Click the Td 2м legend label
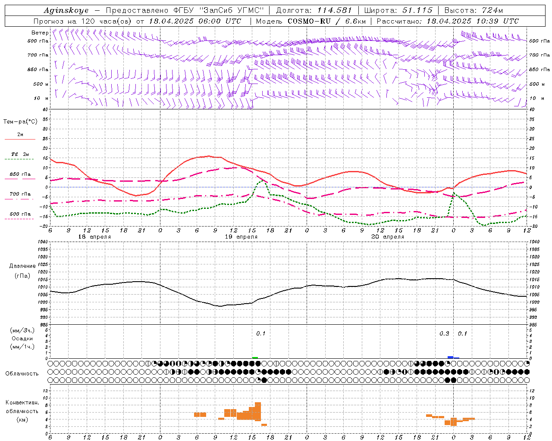The height and width of the screenshot is (441, 552). pyautogui.click(x=20, y=154)
